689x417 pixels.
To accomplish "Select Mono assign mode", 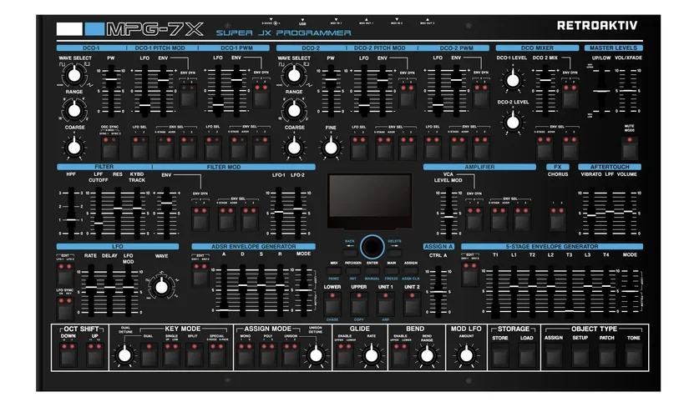I will point(246,354).
